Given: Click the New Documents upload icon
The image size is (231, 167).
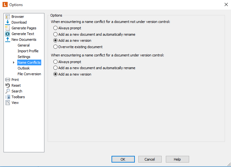Looking at the screenshot, I should point(8,40).
